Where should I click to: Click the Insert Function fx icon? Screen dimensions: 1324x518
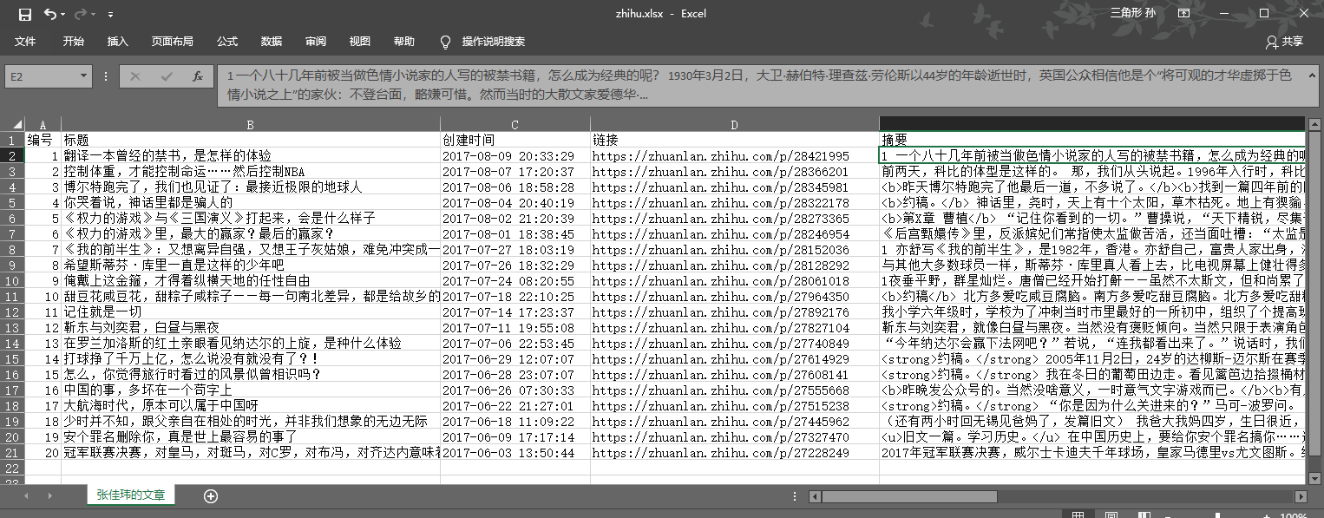pyautogui.click(x=198, y=76)
